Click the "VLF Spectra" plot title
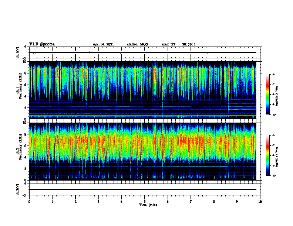Image resolution: width=293 pixels, height=226 pixels. point(42,44)
